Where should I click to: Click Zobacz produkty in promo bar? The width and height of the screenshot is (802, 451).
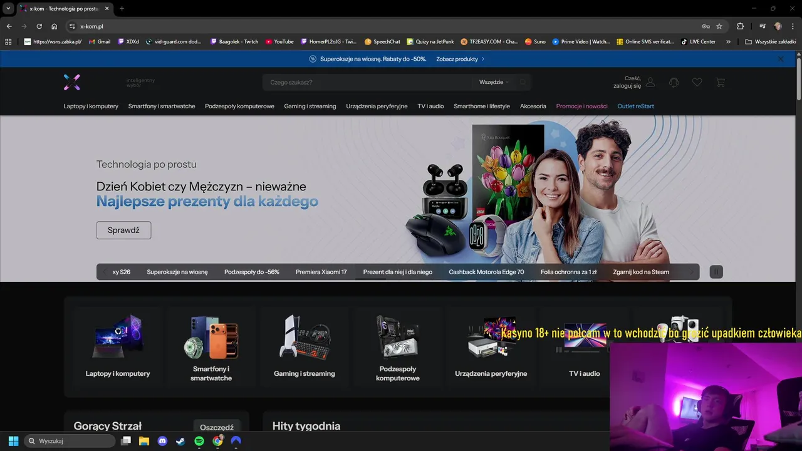[461, 59]
